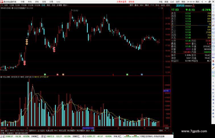
Task: Click the back arrow in right sidebar
Action: click(x=213, y=5)
